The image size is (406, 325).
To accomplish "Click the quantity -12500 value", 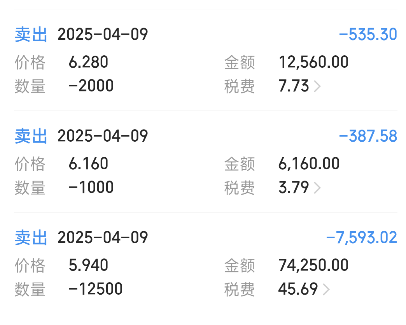I will pos(96,289).
